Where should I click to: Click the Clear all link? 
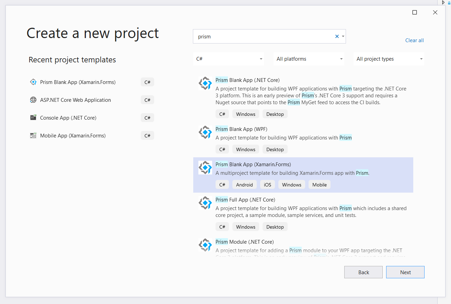pyautogui.click(x=415, y=40)
